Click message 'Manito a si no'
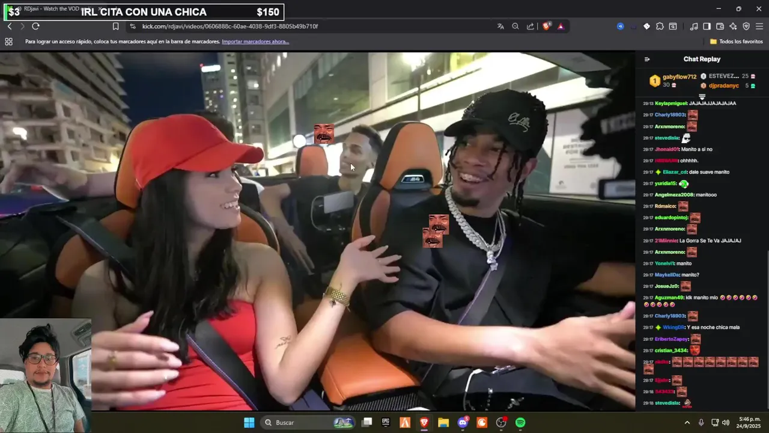 698,149
